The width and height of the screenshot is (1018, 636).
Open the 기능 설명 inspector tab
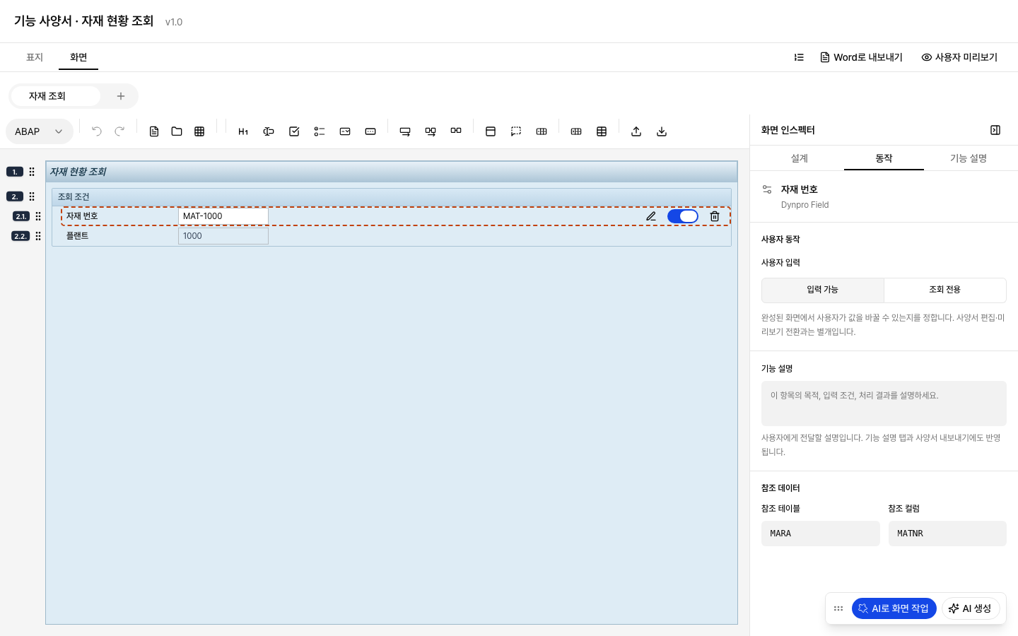(969, 158)
